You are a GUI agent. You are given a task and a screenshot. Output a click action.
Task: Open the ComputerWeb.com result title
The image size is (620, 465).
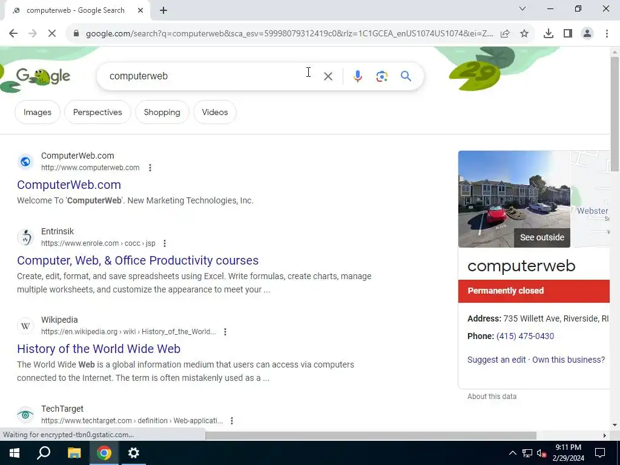(x=69, y=185)
